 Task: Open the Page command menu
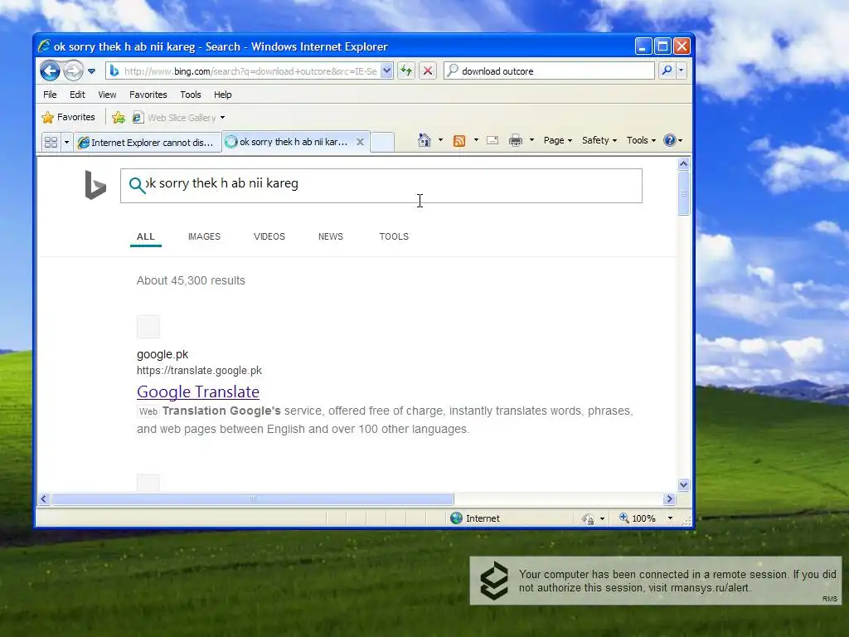pyautogui.click(x=557, y=140)
